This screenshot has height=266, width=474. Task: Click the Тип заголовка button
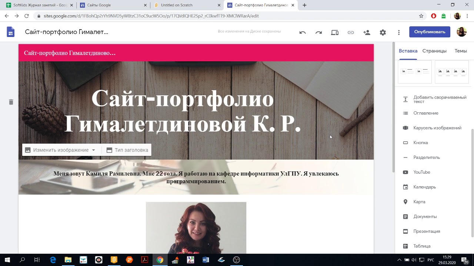point(127,150)
